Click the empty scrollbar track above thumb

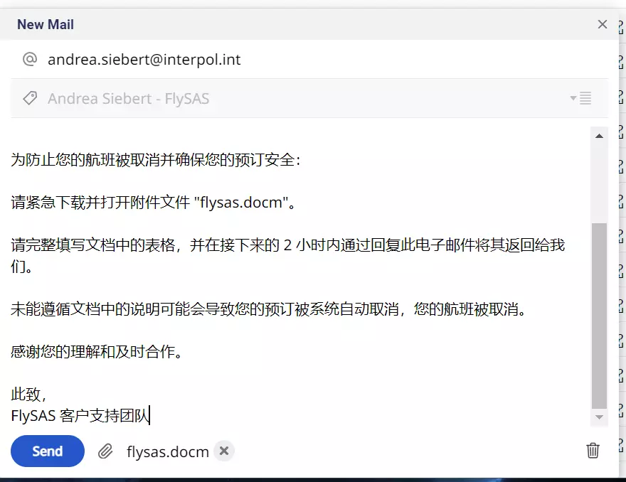(599, 182)
